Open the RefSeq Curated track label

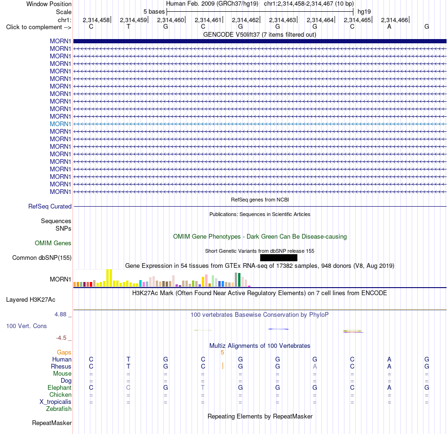50,206
